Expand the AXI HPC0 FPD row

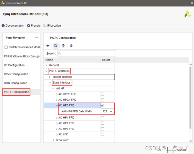tap(57, 94)
